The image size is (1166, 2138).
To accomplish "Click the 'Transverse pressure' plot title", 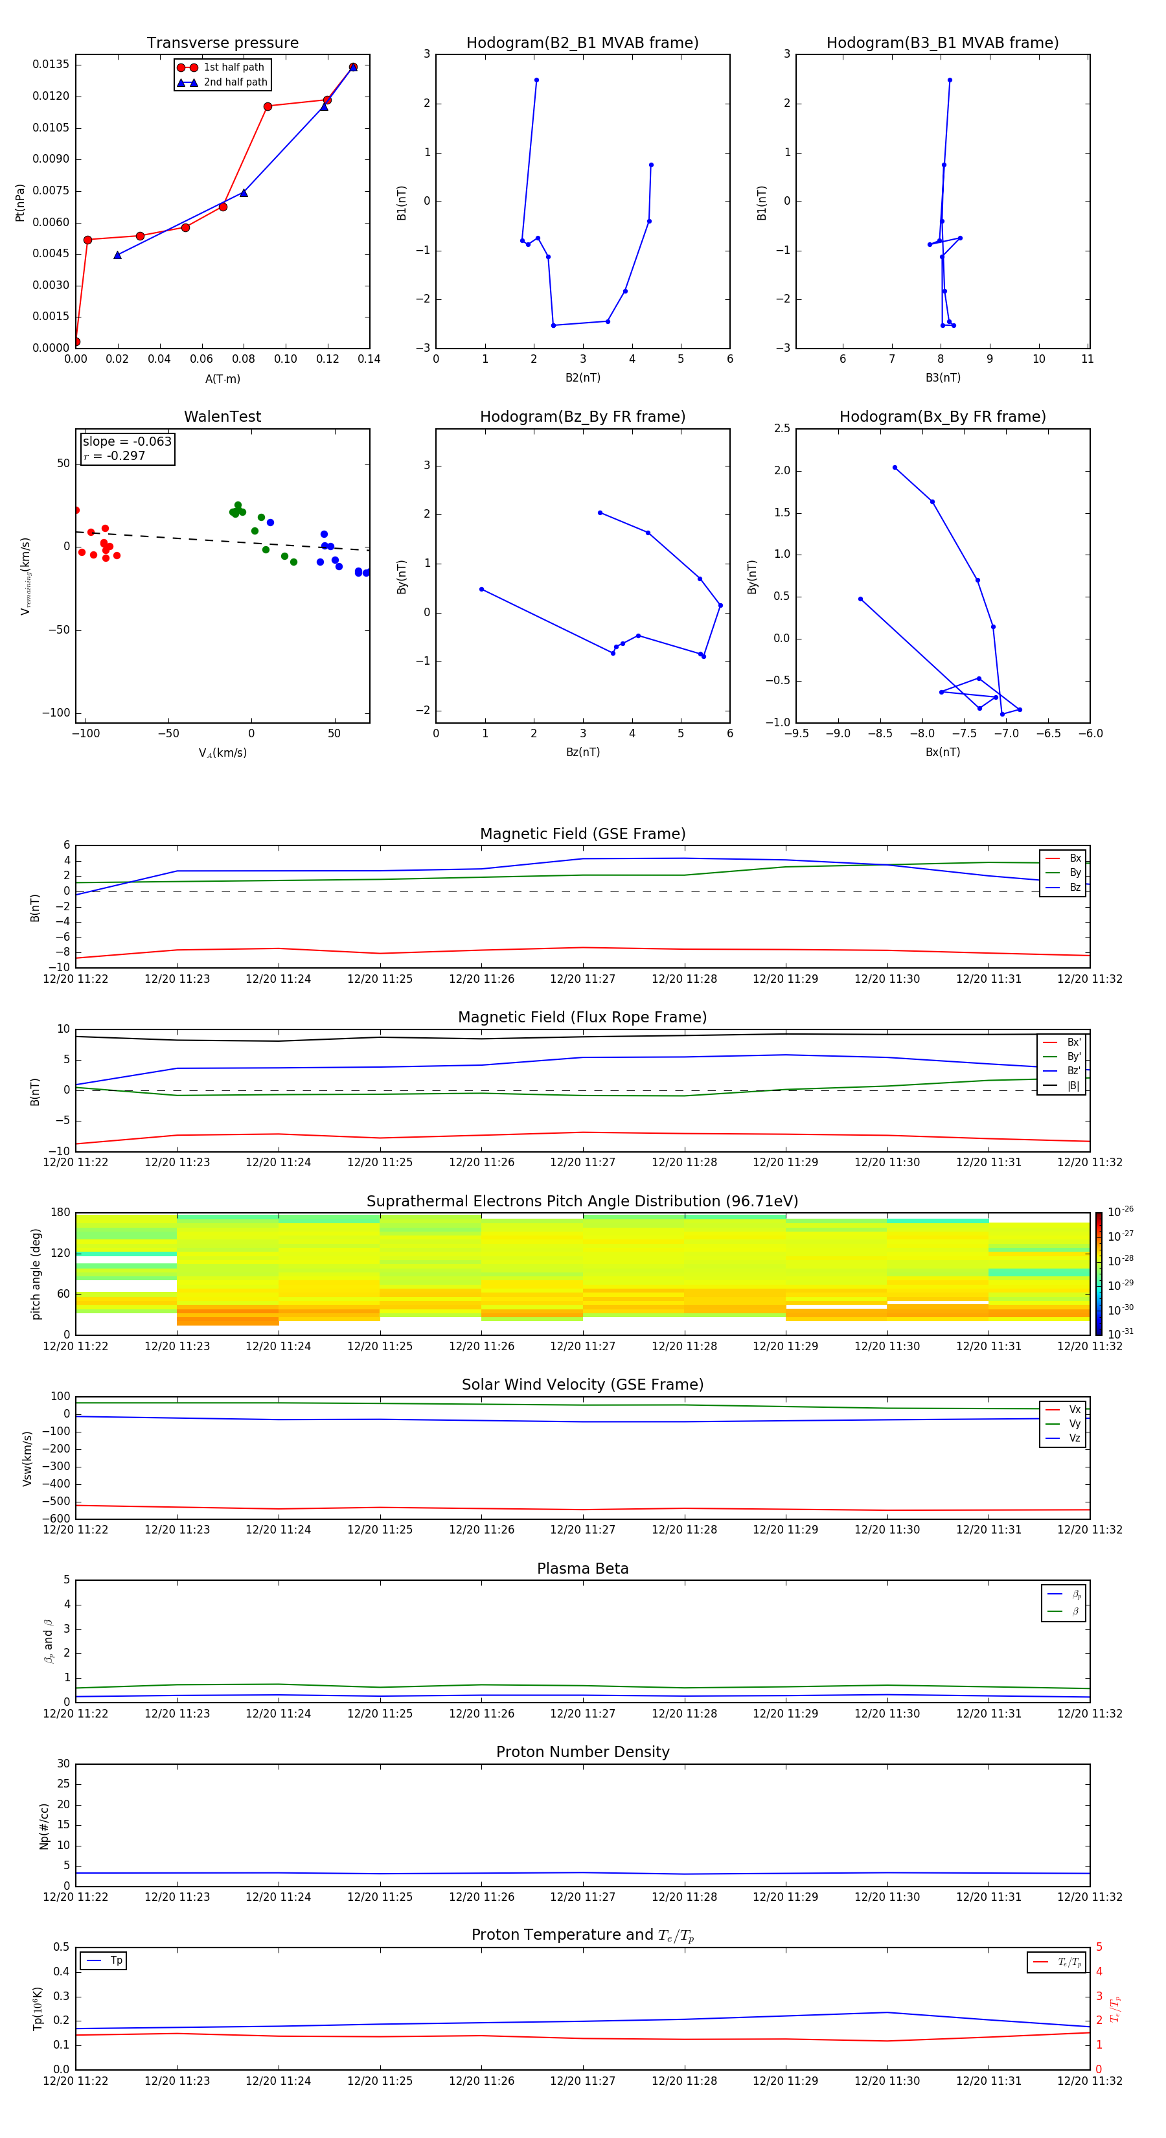I will pos(222,43).
